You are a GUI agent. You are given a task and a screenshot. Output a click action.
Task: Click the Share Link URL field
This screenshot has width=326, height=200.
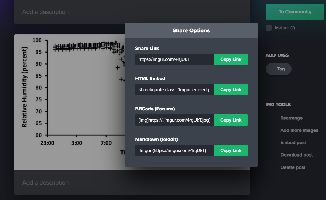point(175,59)
